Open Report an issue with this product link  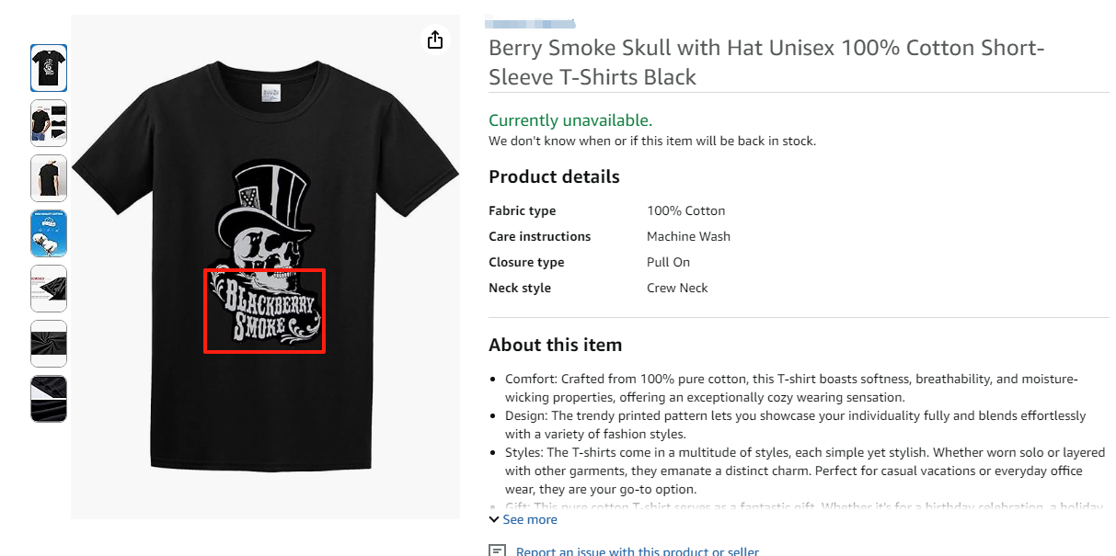tap(637, 551)
